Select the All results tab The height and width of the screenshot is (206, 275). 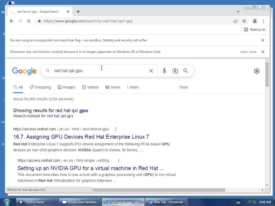[18, 87]
